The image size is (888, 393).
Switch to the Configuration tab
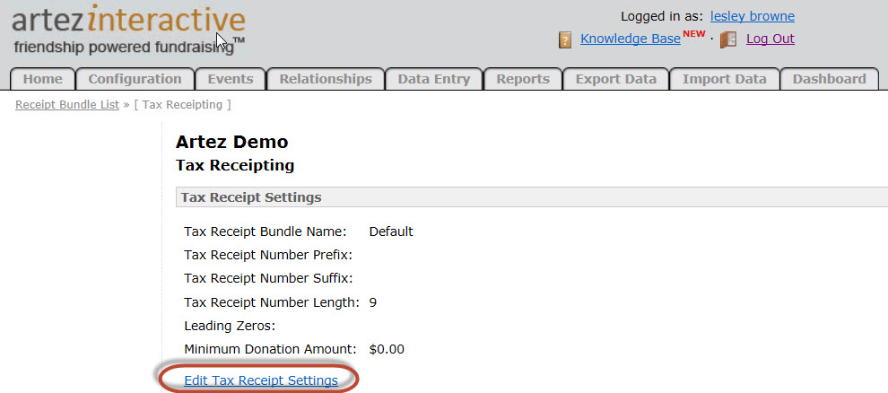135,79
